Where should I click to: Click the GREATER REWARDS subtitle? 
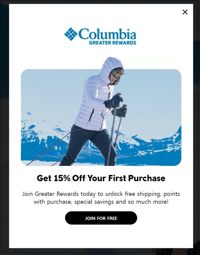[113, 43]
